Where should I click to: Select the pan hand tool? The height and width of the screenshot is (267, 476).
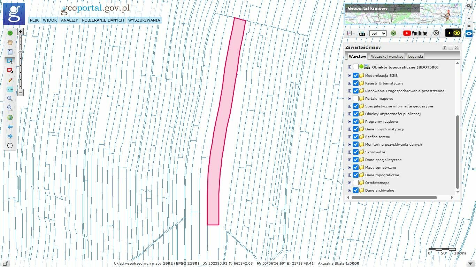coord(10,42)
